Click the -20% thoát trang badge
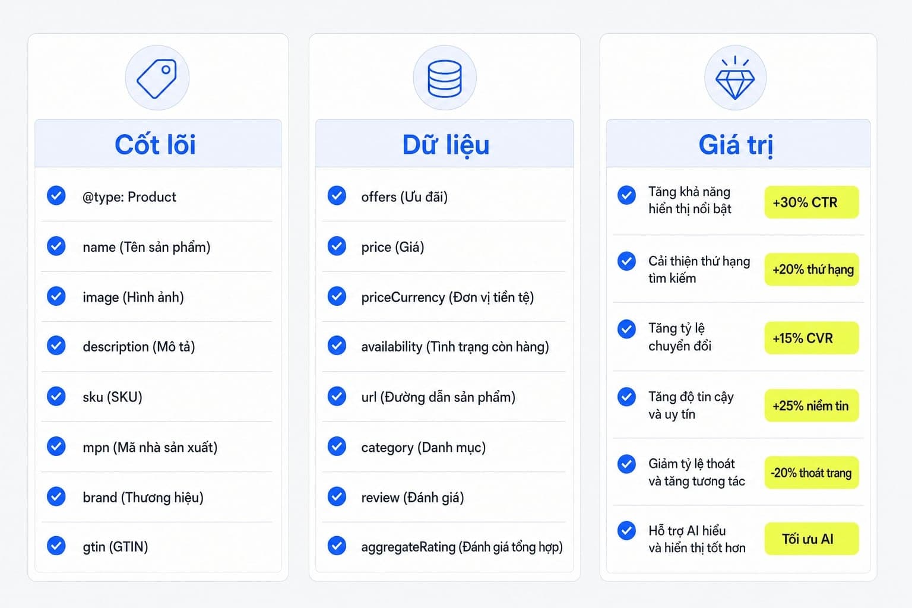The image size is (912, 608). pyautogui.click(x=811, y=473)
